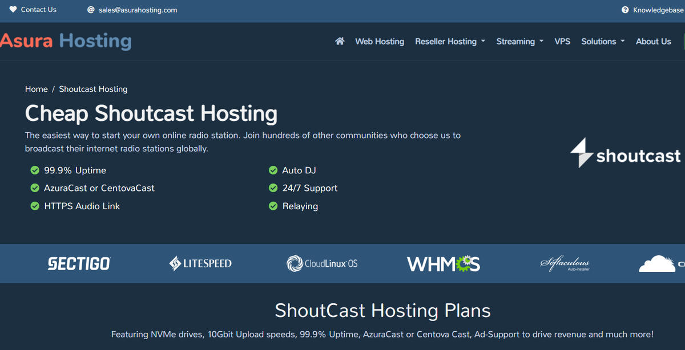Image resolution: width=685 pixels, height=350 pixels.
Task: Click green check next to Auto DJ
Action: pyautogui.click(x=273, y=170)
